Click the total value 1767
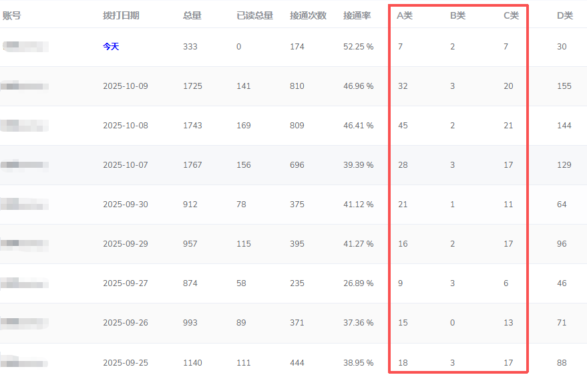The width and height of the screenshot is (587, 377). tap(192, 165)
